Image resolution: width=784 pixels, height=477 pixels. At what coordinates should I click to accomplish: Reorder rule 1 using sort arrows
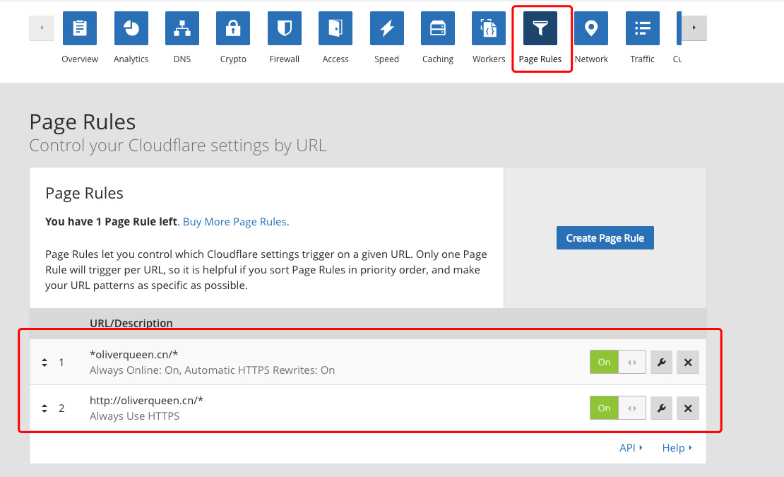[44, 363]
